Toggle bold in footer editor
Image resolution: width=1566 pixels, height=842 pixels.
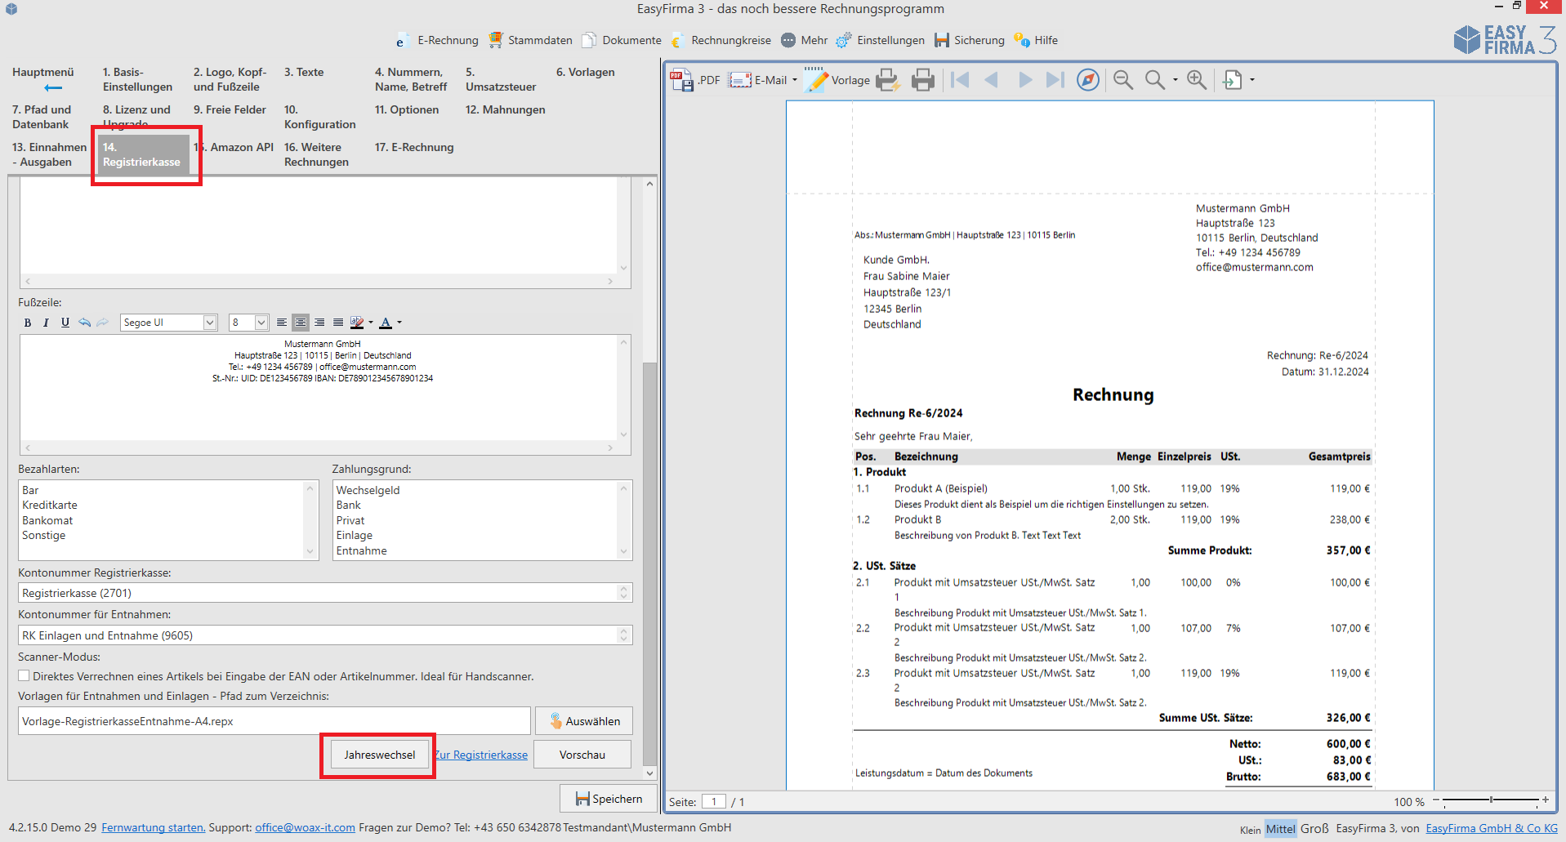tap(28, 323)
